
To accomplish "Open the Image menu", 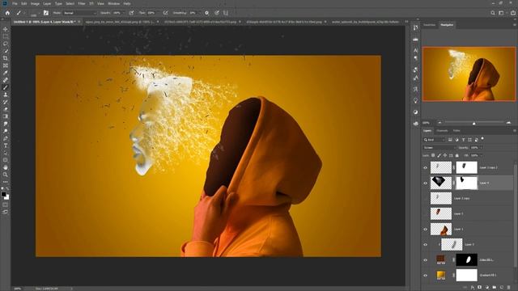I will (x=35, y=3).
